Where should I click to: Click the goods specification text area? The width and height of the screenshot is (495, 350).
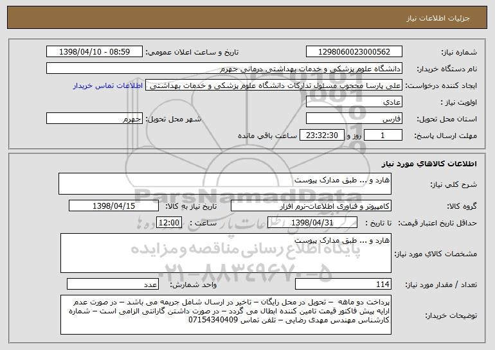pyautogui.click(x=226, y=253)
